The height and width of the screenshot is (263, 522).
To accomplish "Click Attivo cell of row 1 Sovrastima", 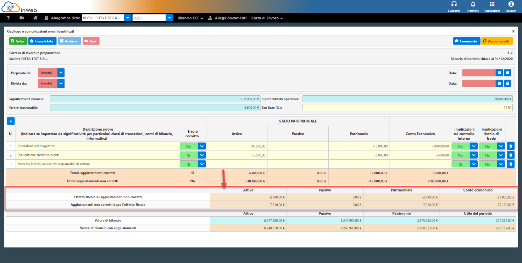I will [237, 146].
